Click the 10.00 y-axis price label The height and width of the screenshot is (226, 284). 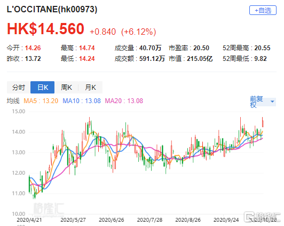(x=19, y=214)
